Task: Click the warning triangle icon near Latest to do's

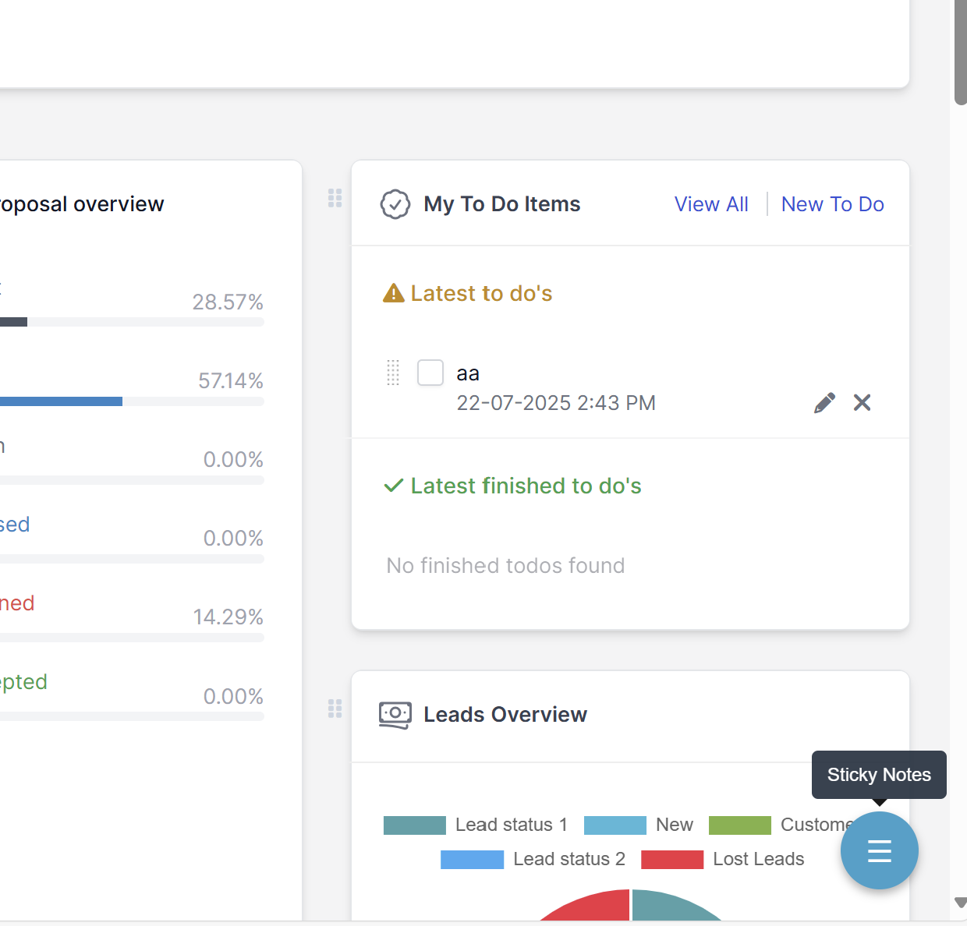Action: tap(393, 293)
